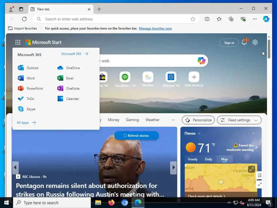
Task: Switch weather card to Daily
Action: pyautogui.click(x=209, y=159)
